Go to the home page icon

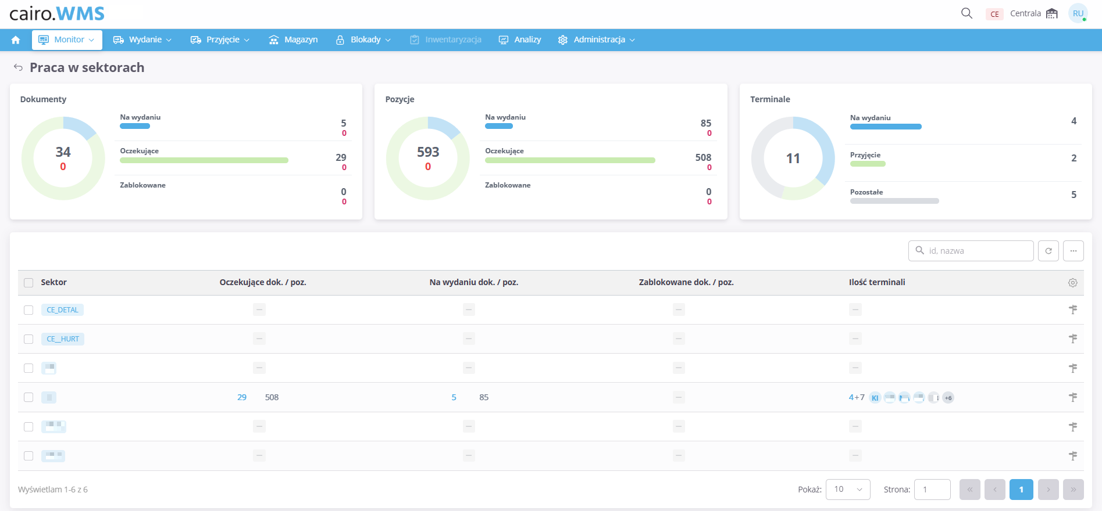click(x=16, y=40)
